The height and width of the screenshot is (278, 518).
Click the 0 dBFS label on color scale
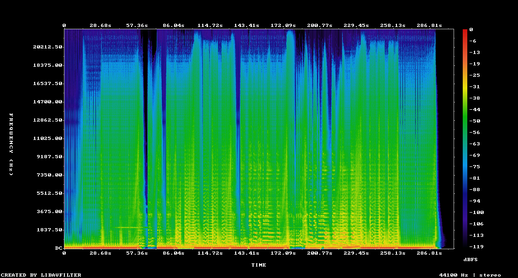[x=471, y=29]
